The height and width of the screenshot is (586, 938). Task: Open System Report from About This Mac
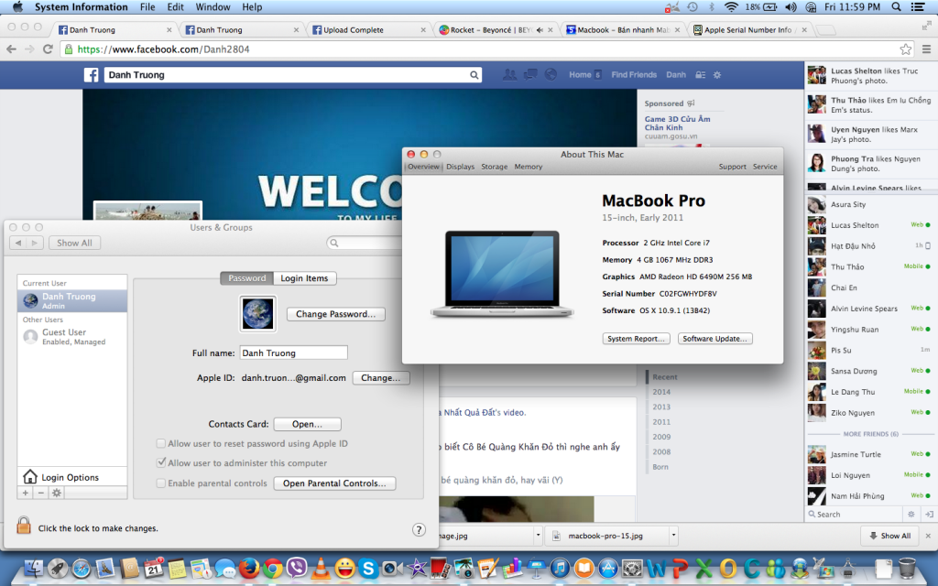tap(636, 338)
